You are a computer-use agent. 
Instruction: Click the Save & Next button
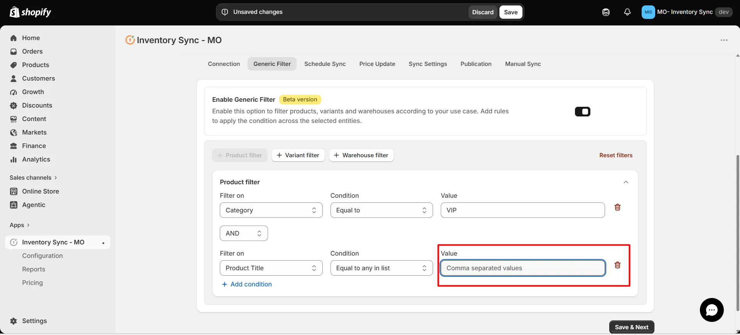pyautogui.click(x=632, y=327)
